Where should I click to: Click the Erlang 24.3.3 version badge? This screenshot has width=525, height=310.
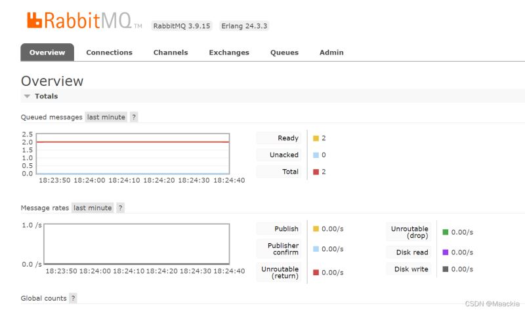point(244,26)
